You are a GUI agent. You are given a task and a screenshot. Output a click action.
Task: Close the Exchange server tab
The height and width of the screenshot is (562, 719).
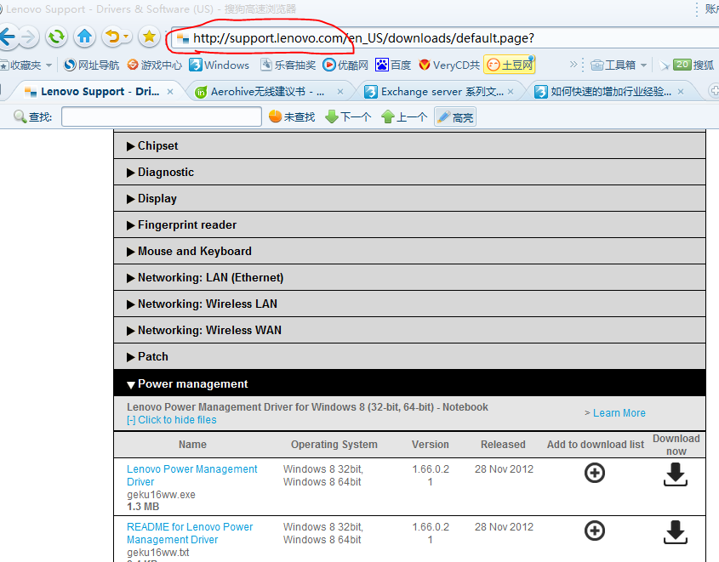point(511,92)
